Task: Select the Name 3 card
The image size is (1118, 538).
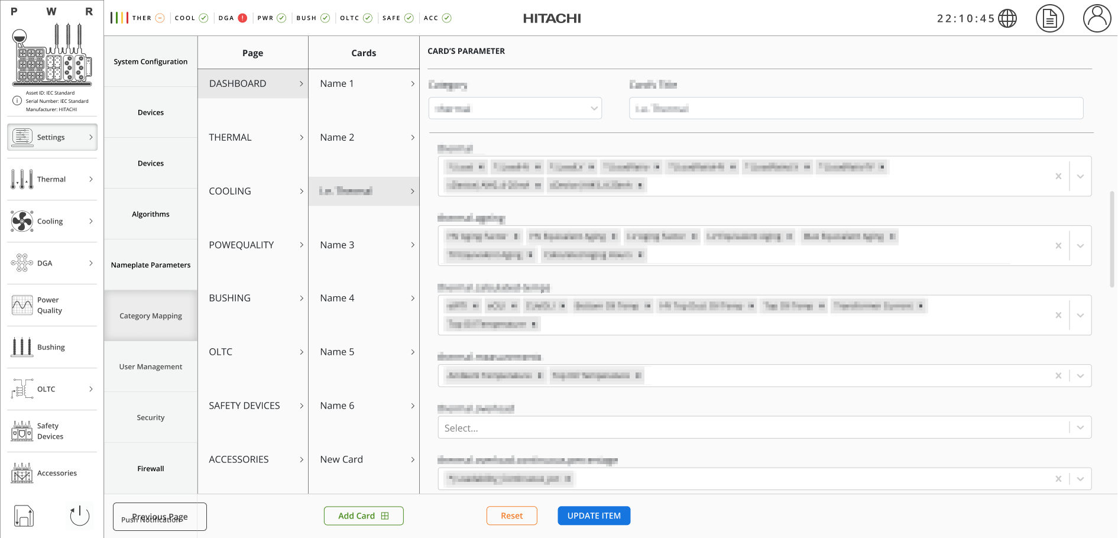Action: click(364, 245)
